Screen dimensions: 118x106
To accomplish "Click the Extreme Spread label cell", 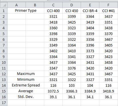I will 26,85.
